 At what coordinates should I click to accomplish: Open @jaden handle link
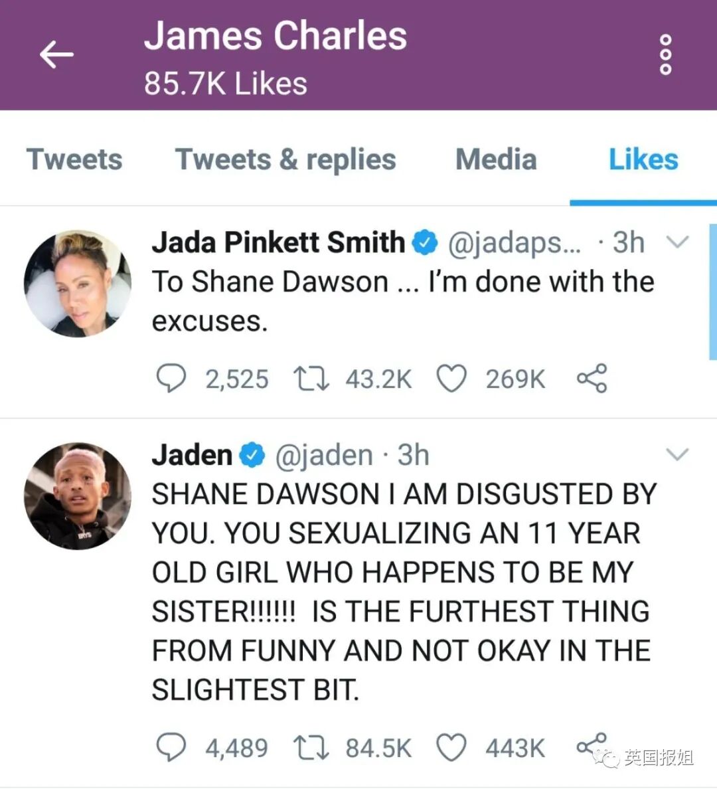324,455
